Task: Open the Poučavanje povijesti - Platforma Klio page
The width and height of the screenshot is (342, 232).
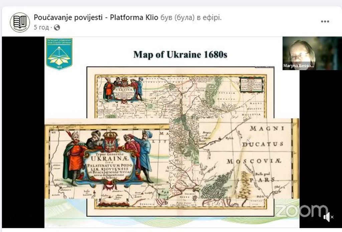Action: (x=96, y=18)
